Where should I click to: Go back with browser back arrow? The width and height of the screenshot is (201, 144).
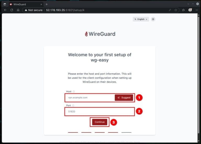point(5,10)
